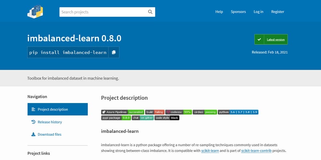
Task: Click the Azure Pipelines succeeded badge
Action: [x=123, y=112]
